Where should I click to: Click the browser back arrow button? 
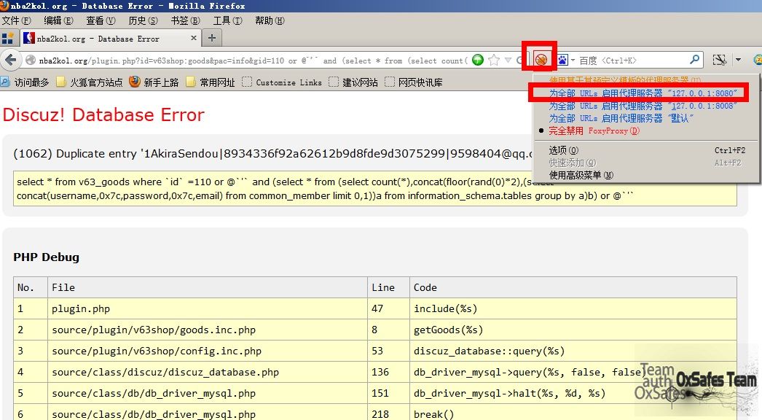(x=10, y=60)
